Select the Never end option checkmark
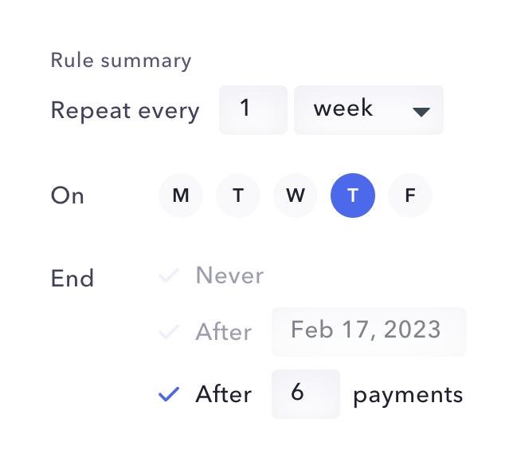517x470 pixels. (168, 276)
